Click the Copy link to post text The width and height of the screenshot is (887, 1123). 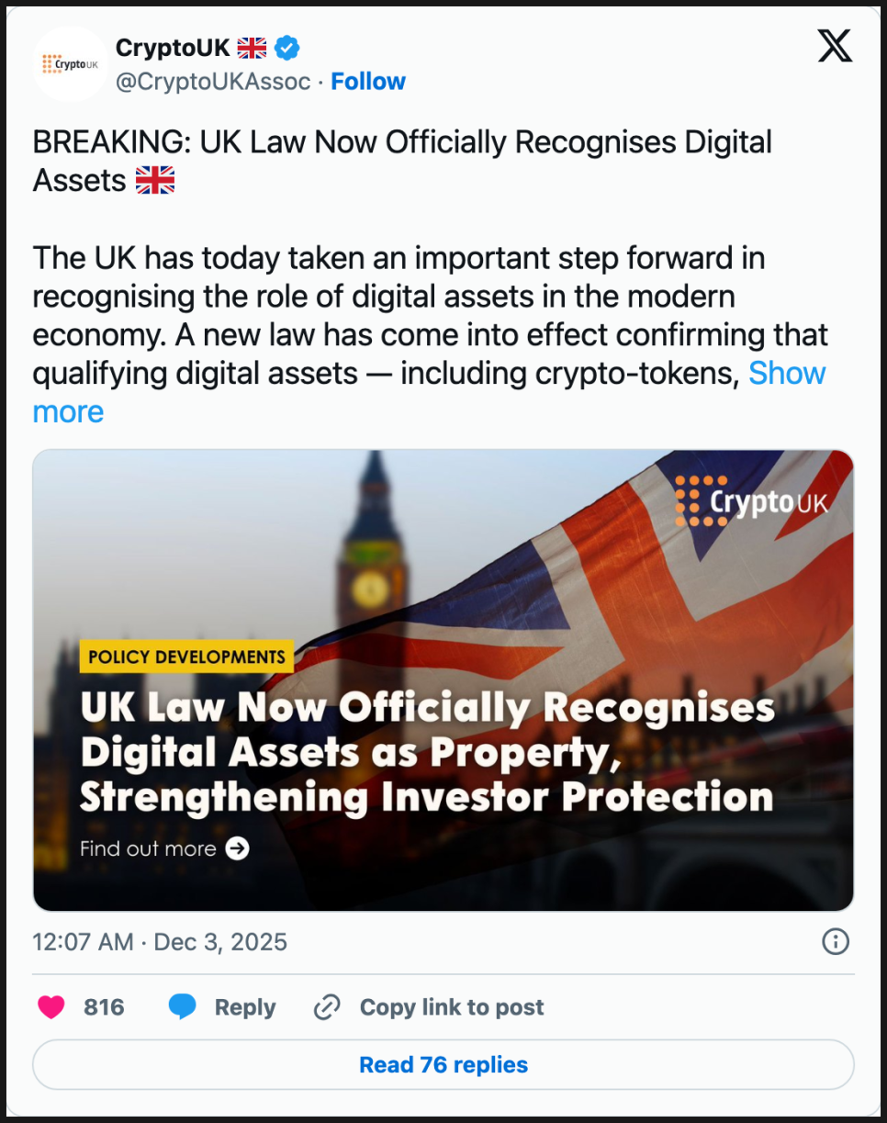coord(452,1007)
